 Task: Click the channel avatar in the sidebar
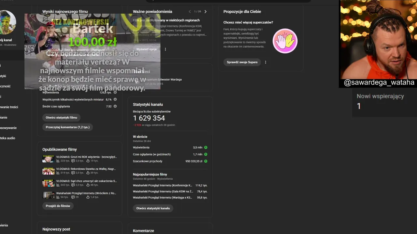(x=7, y=23)
